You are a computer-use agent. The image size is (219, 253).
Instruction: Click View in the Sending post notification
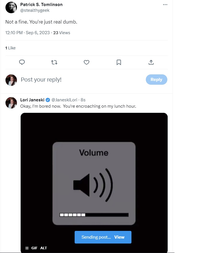click(119, 237)
